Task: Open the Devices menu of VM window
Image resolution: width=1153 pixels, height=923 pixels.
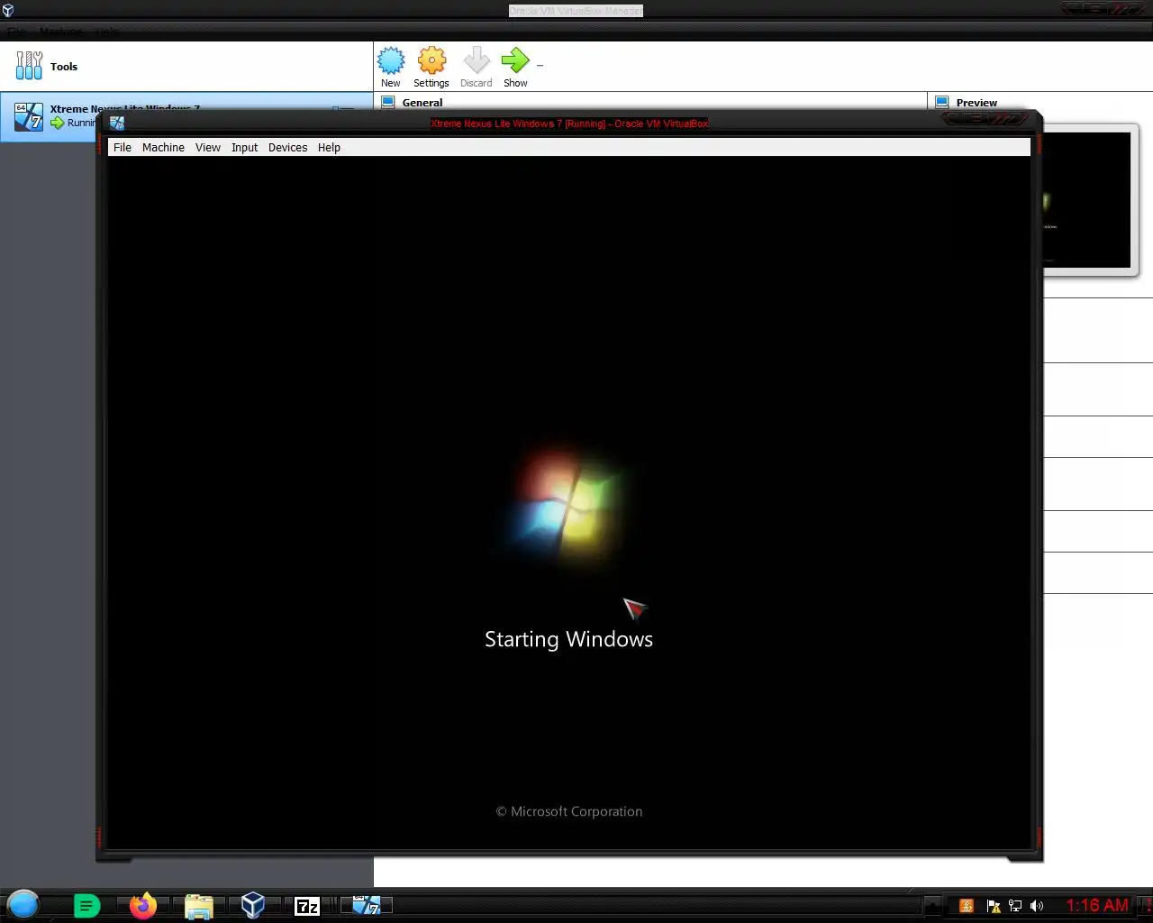Action: (x=287, y=148)
